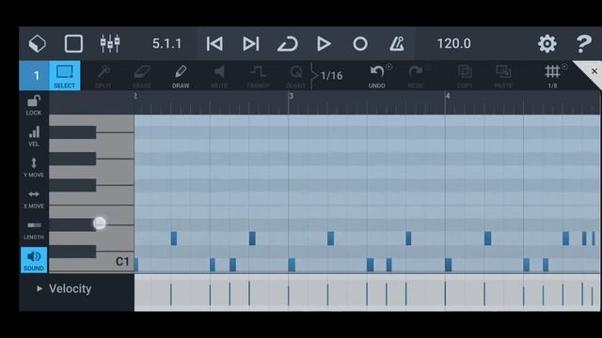
Task: Select the C1 note at bar 4
Action: pos(448,265)
